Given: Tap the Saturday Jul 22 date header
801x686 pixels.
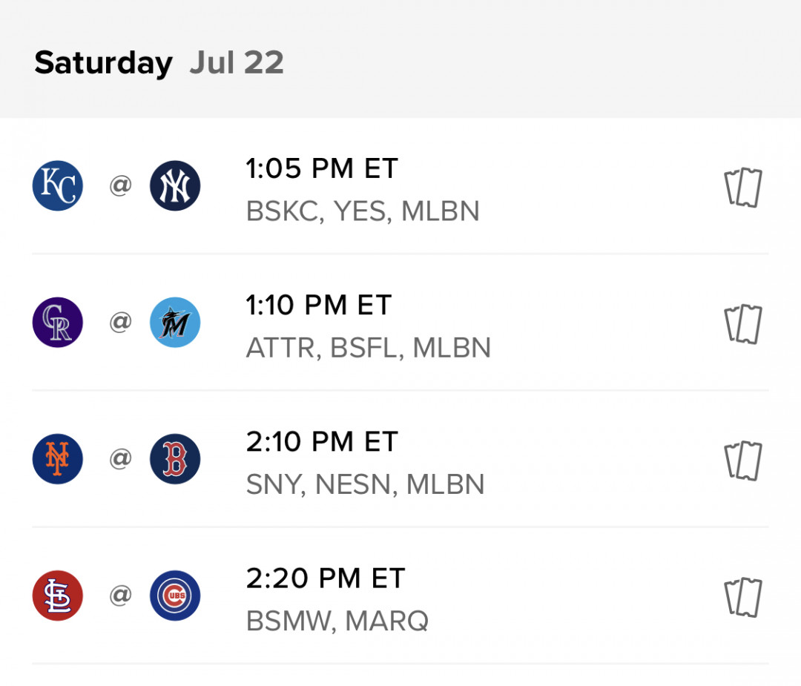Looking at the screenshot, I should point(159,63).
